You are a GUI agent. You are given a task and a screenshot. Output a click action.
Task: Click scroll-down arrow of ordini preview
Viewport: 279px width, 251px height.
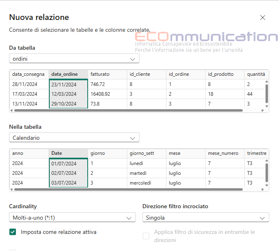coord(266,106)
